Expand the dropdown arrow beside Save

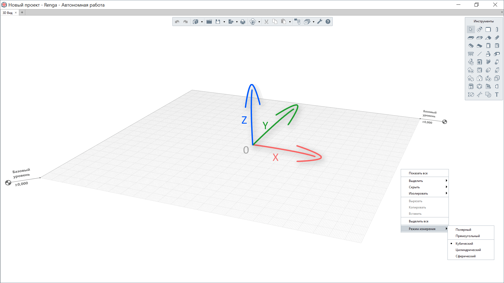point(224,22)
